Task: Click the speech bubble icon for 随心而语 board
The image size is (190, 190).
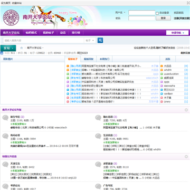Action: [98, 118]
